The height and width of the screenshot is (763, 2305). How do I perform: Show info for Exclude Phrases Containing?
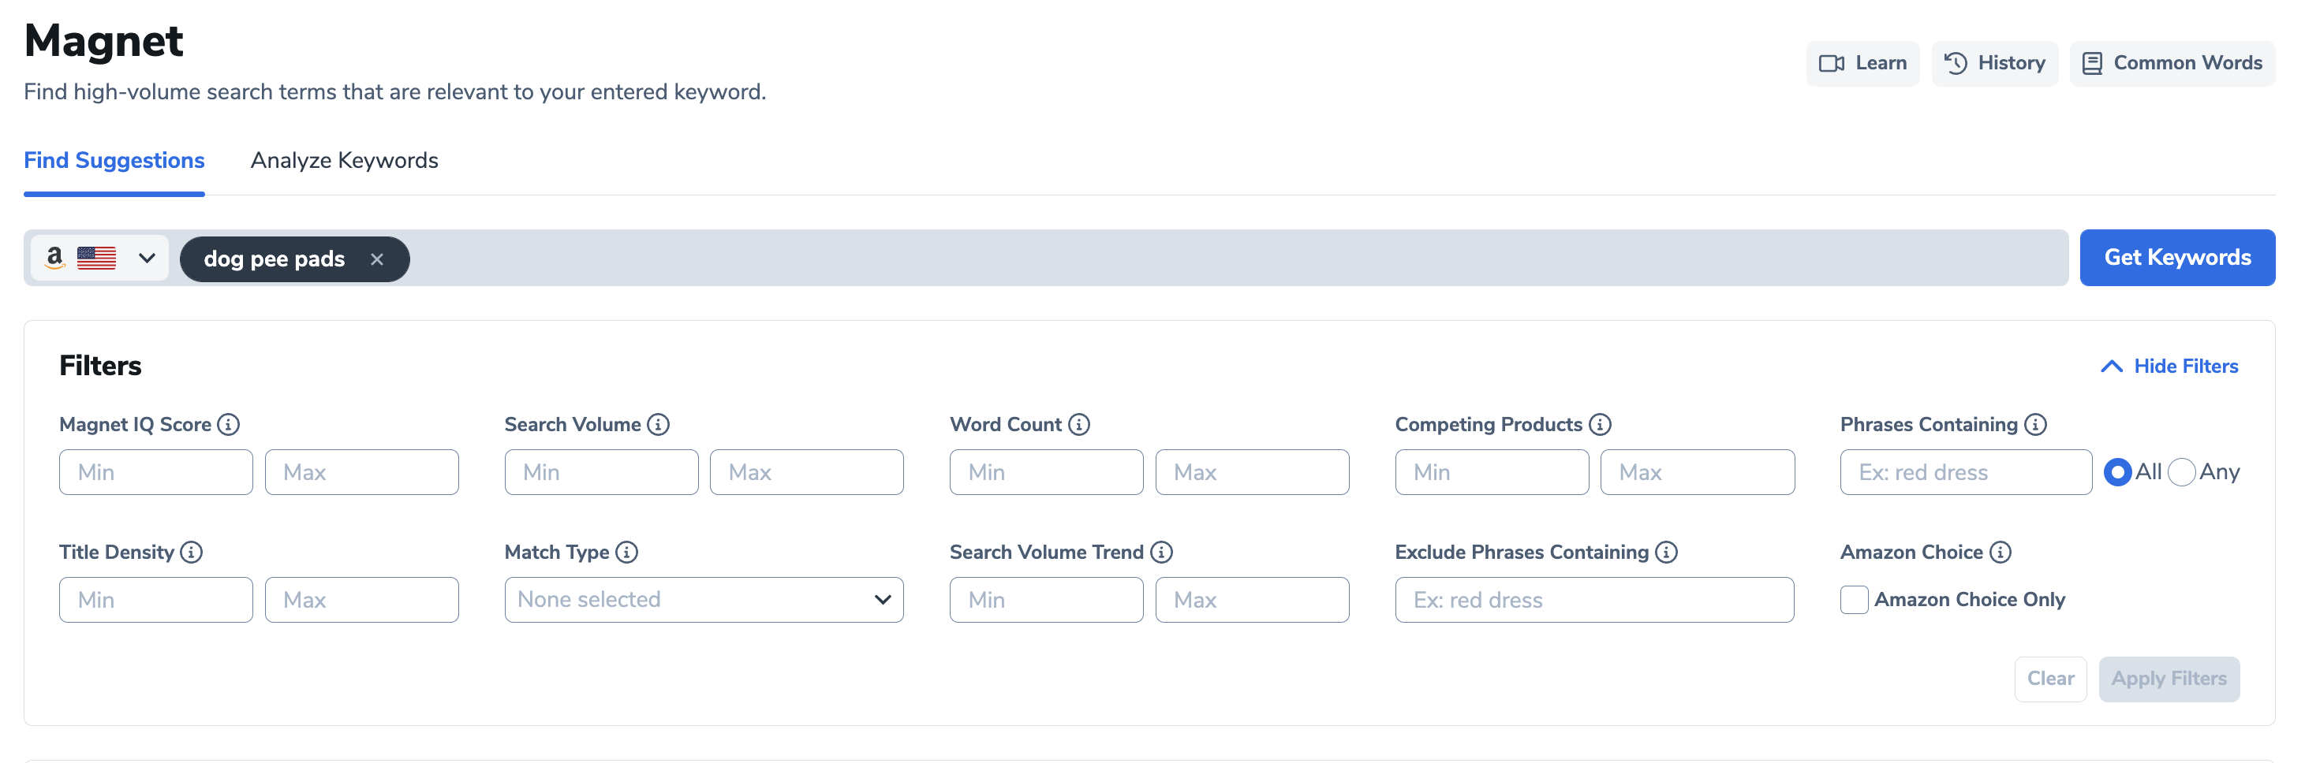(1666, 553)
